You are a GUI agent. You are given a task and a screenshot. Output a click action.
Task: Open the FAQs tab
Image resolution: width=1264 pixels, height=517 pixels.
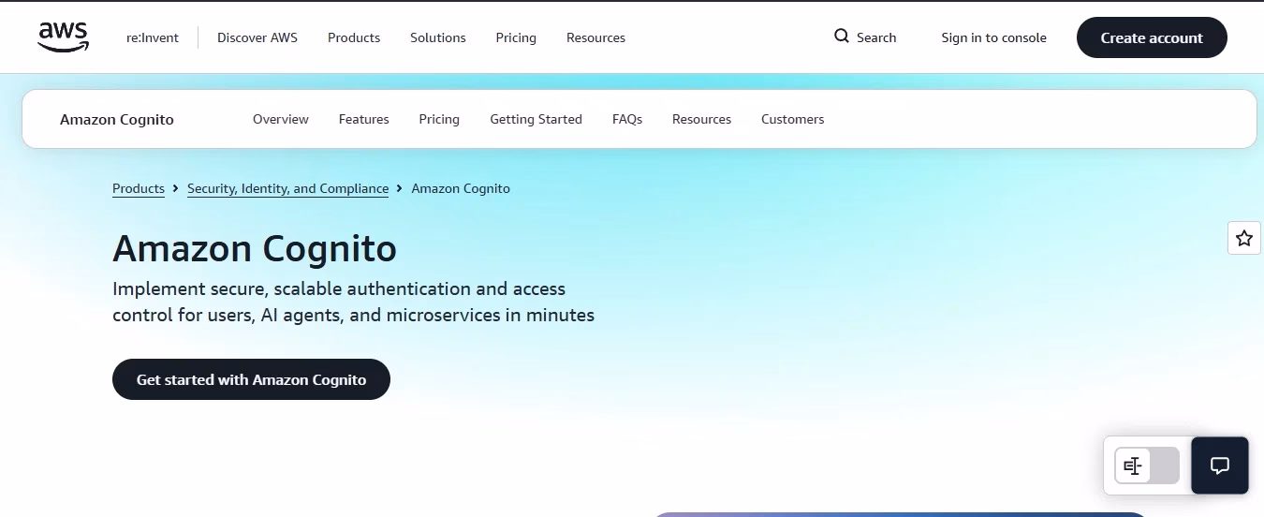click(x=627, y=119)
